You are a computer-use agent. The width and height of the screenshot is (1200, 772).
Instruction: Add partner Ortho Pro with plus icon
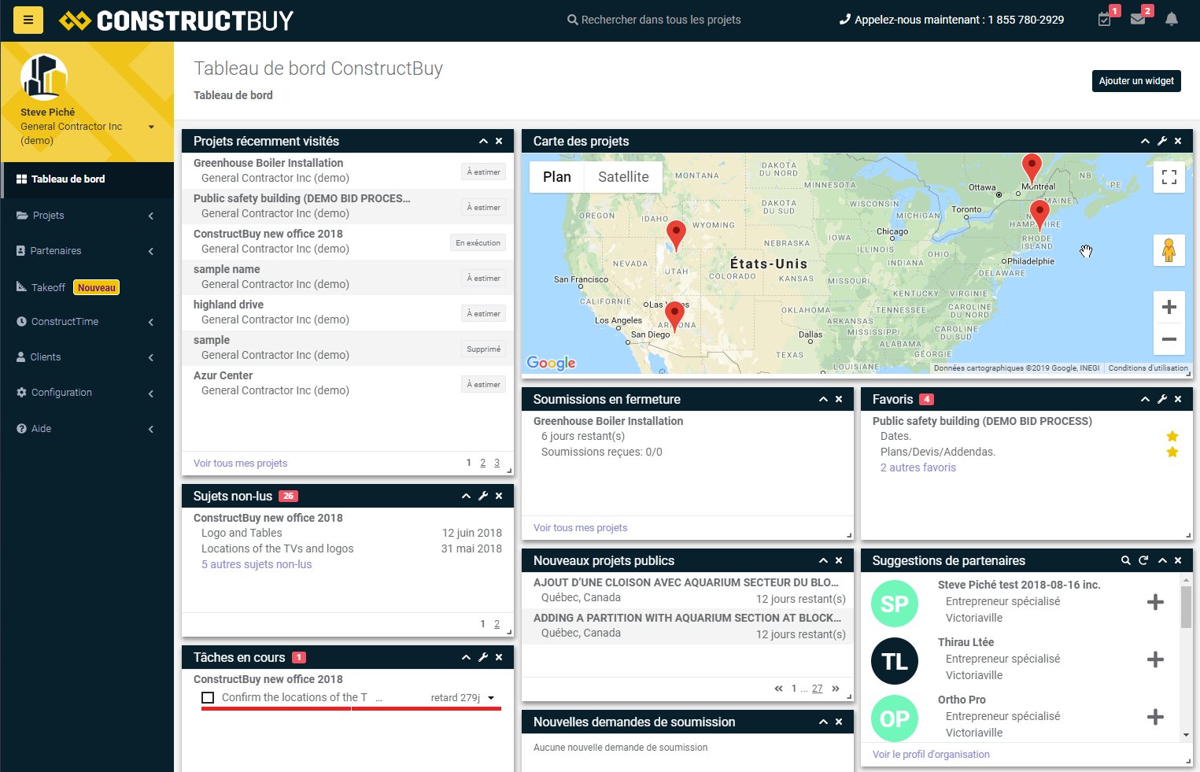(1155, 717)
